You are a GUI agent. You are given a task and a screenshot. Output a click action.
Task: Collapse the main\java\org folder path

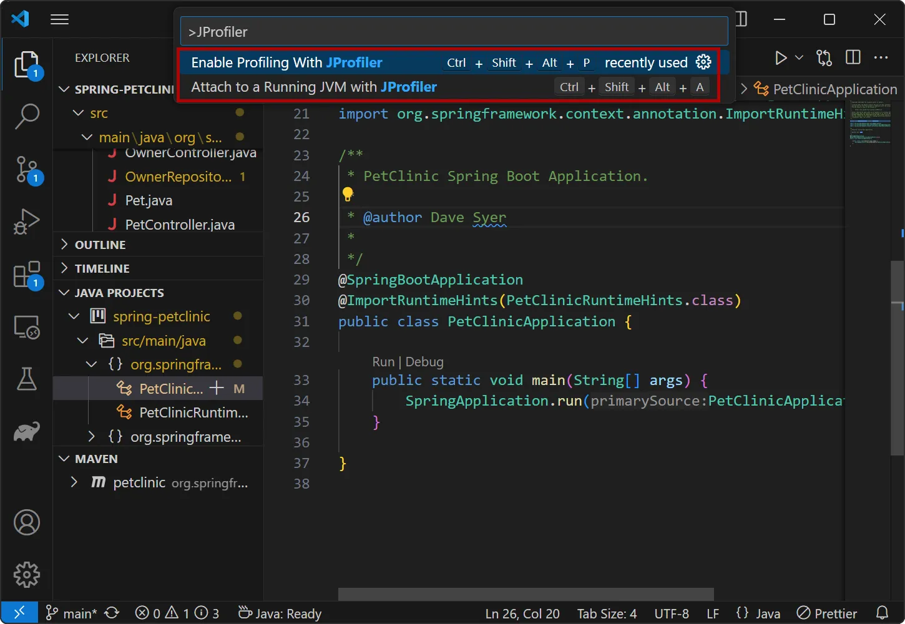(x=87, y=137)
